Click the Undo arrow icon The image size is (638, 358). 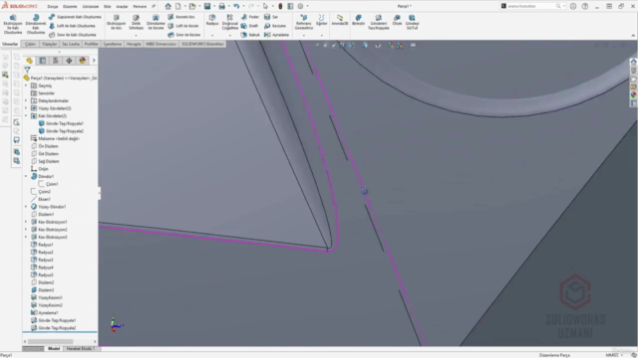[236, 6]
